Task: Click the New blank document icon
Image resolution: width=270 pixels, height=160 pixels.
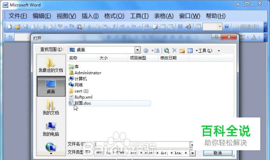Action: click(10, 27)
